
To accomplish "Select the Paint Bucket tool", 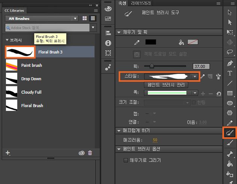I will (230, 164).
